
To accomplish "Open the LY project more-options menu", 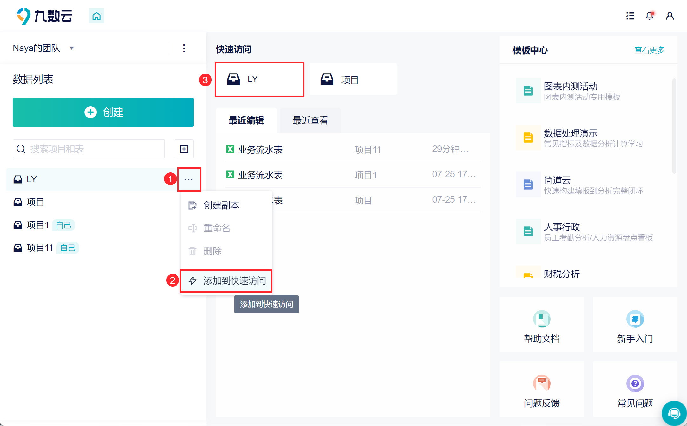I will pos(189,179).
